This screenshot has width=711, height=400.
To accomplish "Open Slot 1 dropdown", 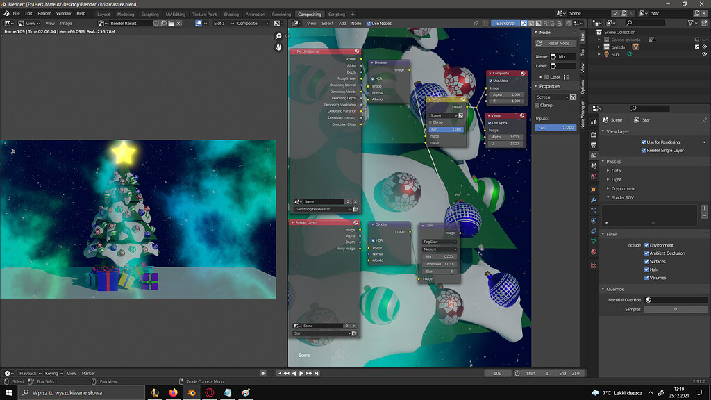I will pos(223,23).
